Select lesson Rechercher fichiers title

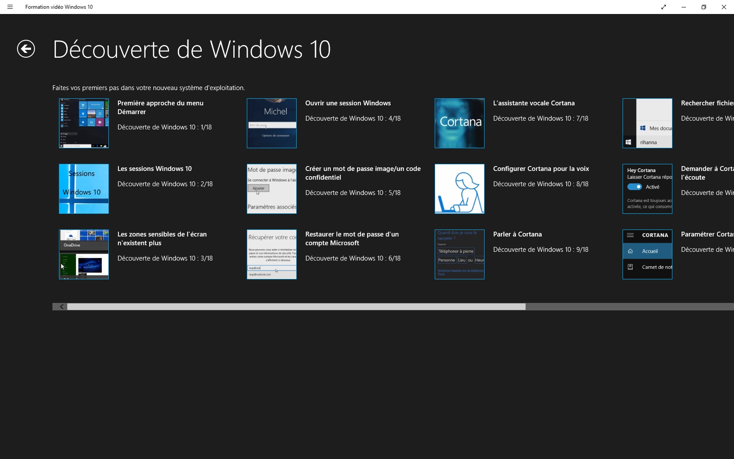click(x=707, y=103)
